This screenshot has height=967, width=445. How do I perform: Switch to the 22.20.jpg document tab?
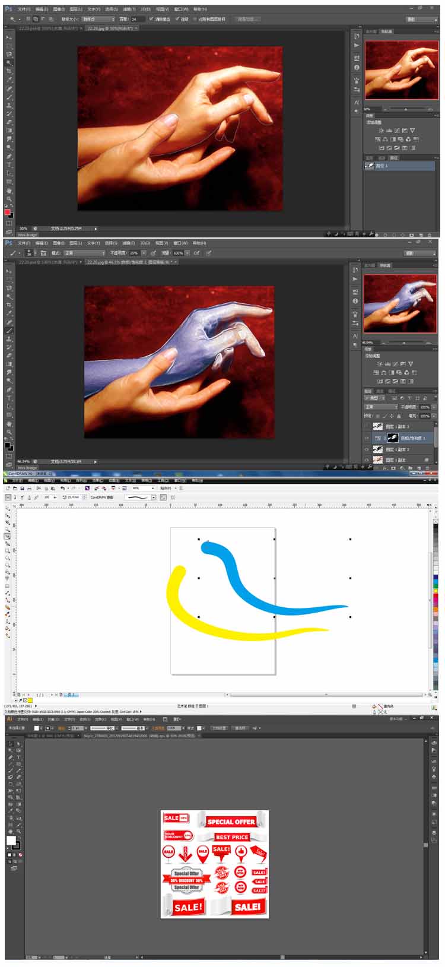coord(110,28)
